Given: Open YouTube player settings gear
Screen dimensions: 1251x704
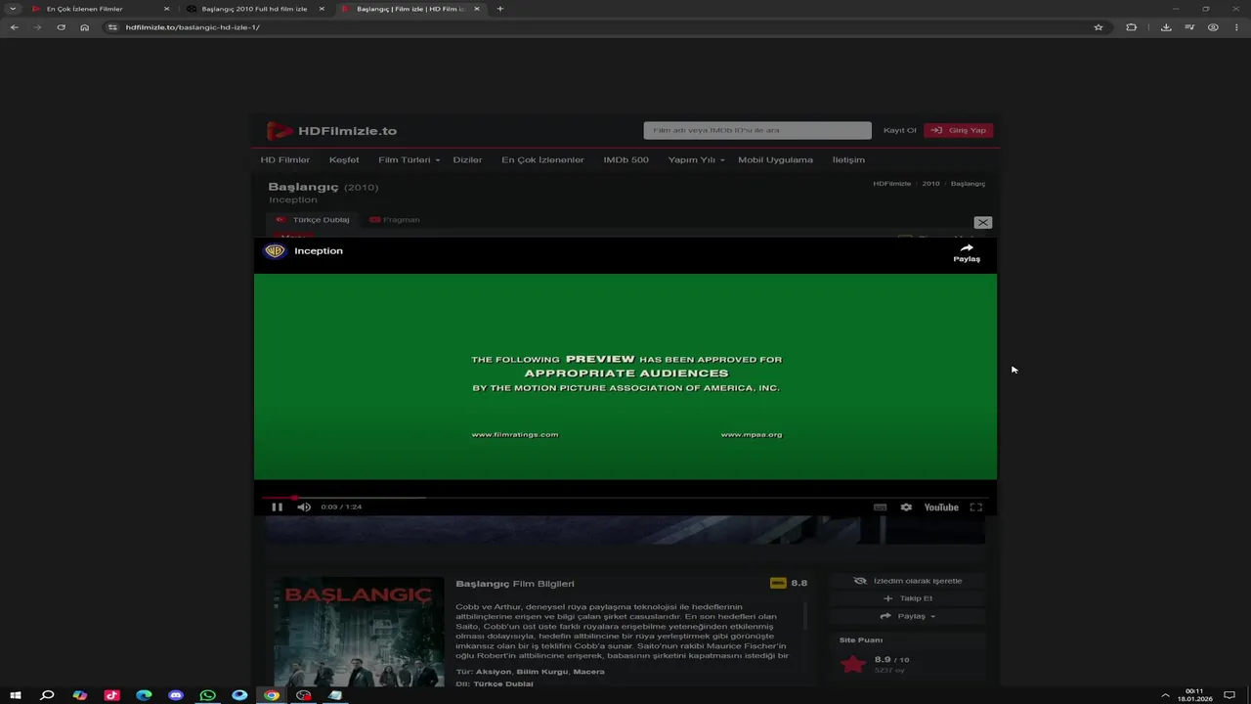Looking at the screenshot, I should [906, 507].
